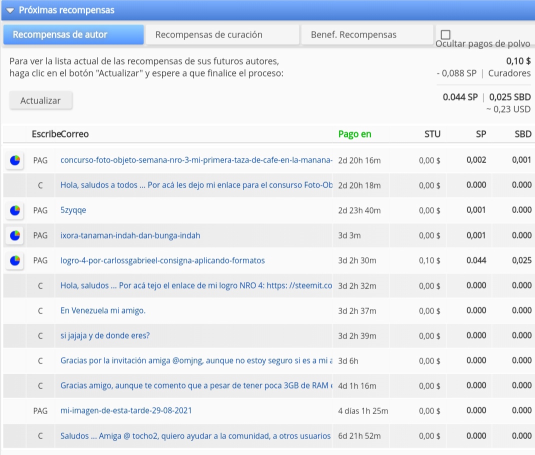Viewport: 535px width, 455px height.
Task: Open pie chart icon for ixora-tanaman post
Action: [x=14, y=235]
